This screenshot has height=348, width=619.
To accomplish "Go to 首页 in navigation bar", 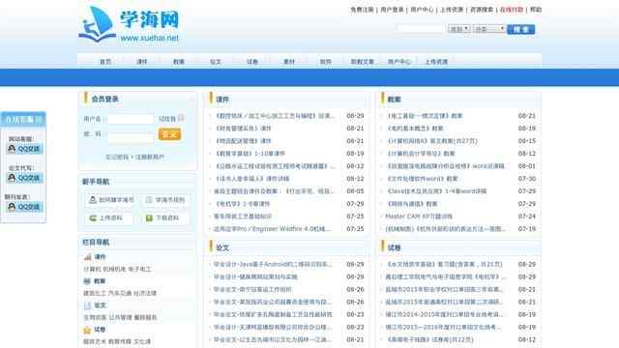I will click(105, 62).
